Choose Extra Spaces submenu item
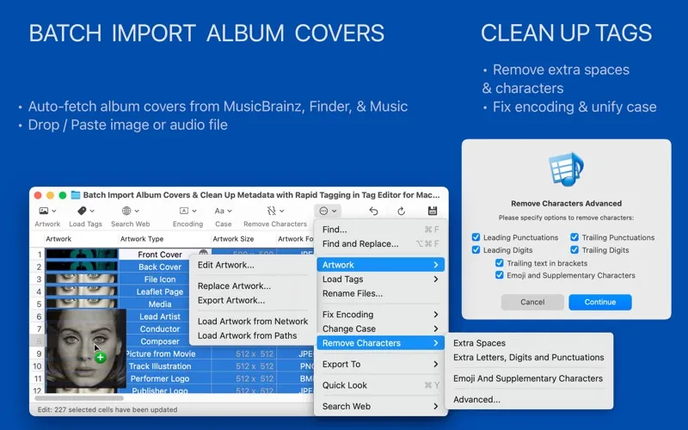 tap(529, 343)
